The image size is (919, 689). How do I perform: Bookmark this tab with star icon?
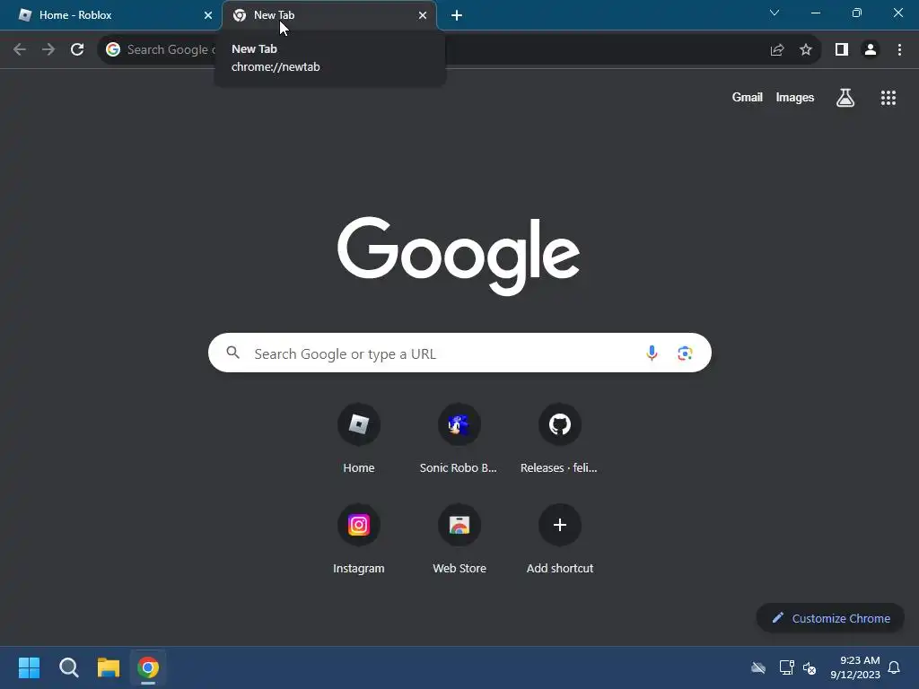tap(806, 50)
